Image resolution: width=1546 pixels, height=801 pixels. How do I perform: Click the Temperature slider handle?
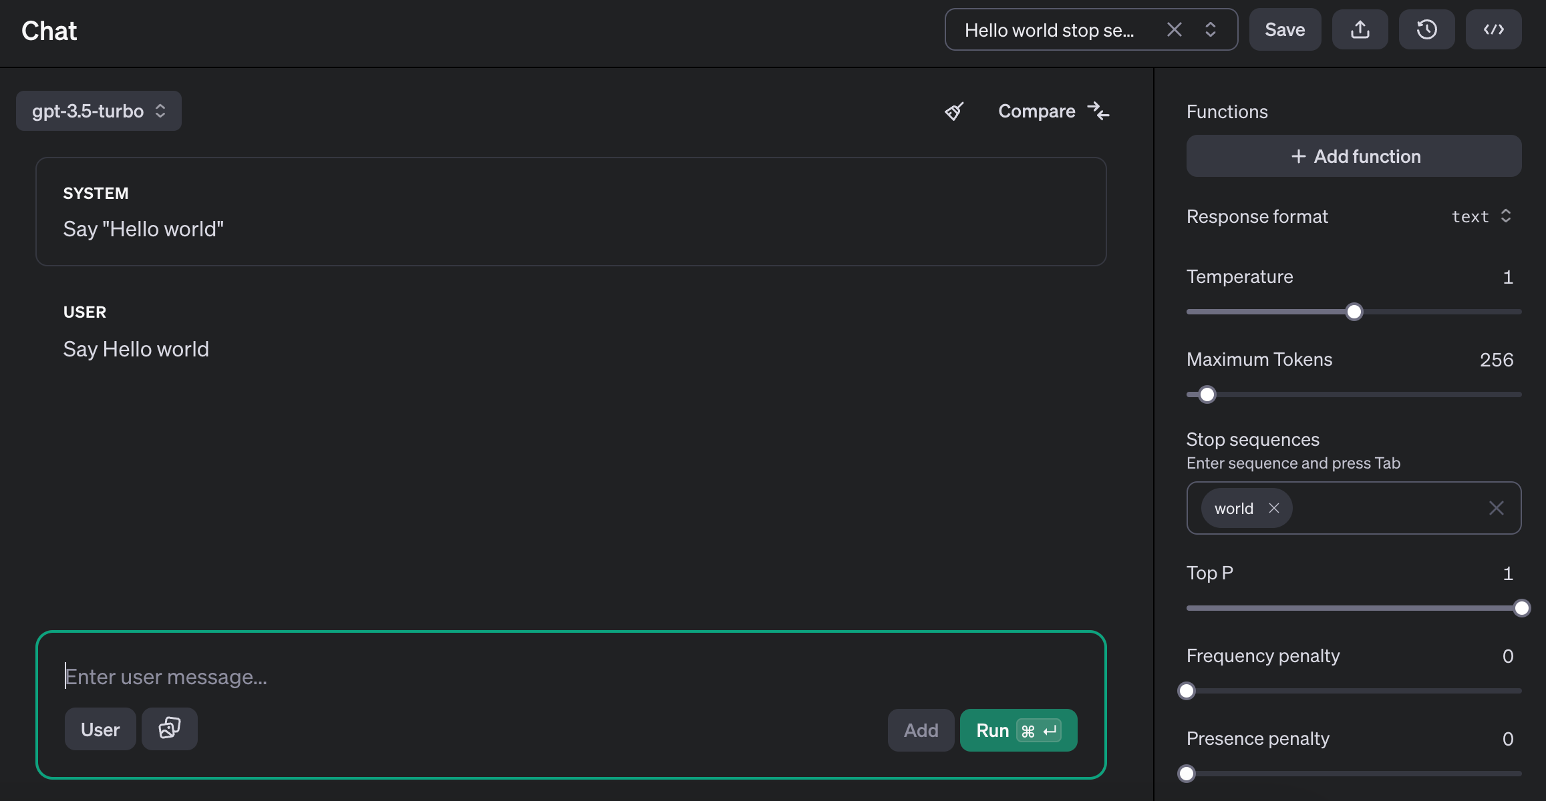point(1354,312)
